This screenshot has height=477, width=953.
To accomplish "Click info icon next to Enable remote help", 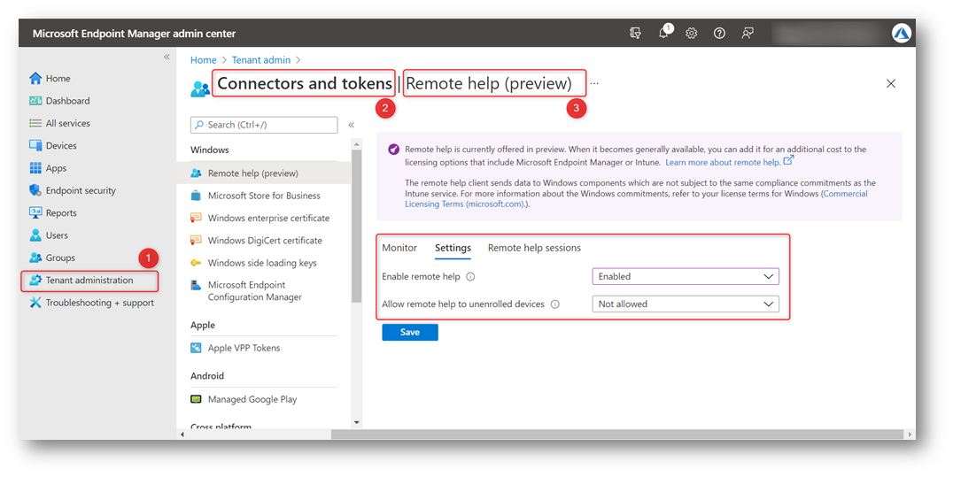I will coord(470,276).
